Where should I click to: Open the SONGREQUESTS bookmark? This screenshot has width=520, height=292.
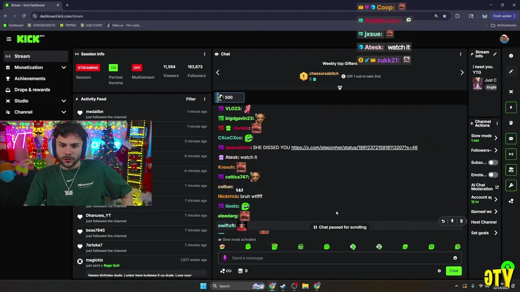coord(41,25)
